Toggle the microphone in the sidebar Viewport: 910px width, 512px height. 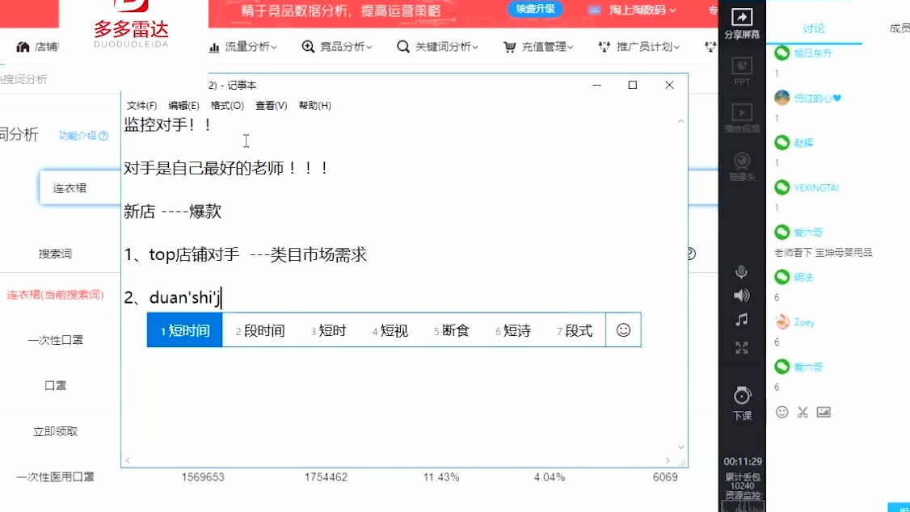[x=741, y=272]
